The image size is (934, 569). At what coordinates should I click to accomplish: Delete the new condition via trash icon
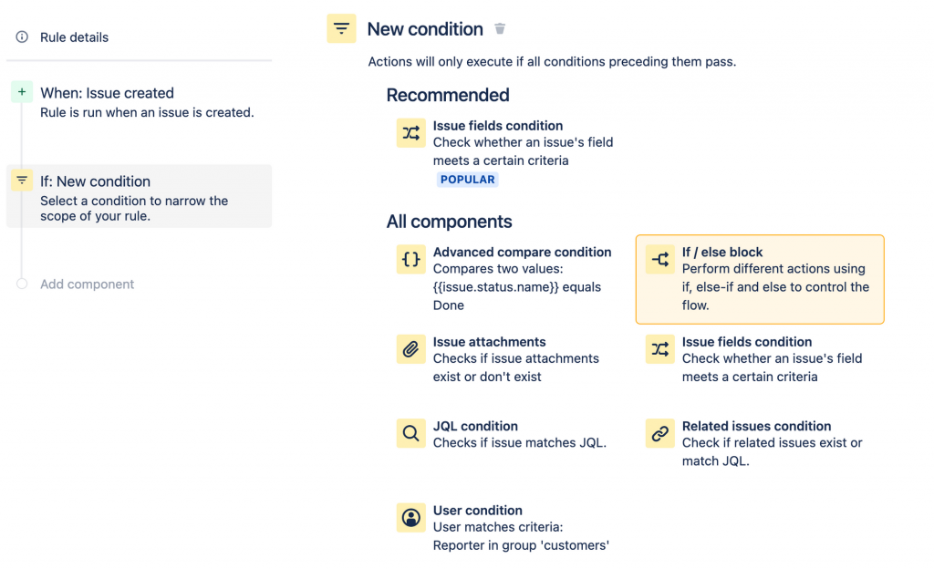[x=500, y=29]
